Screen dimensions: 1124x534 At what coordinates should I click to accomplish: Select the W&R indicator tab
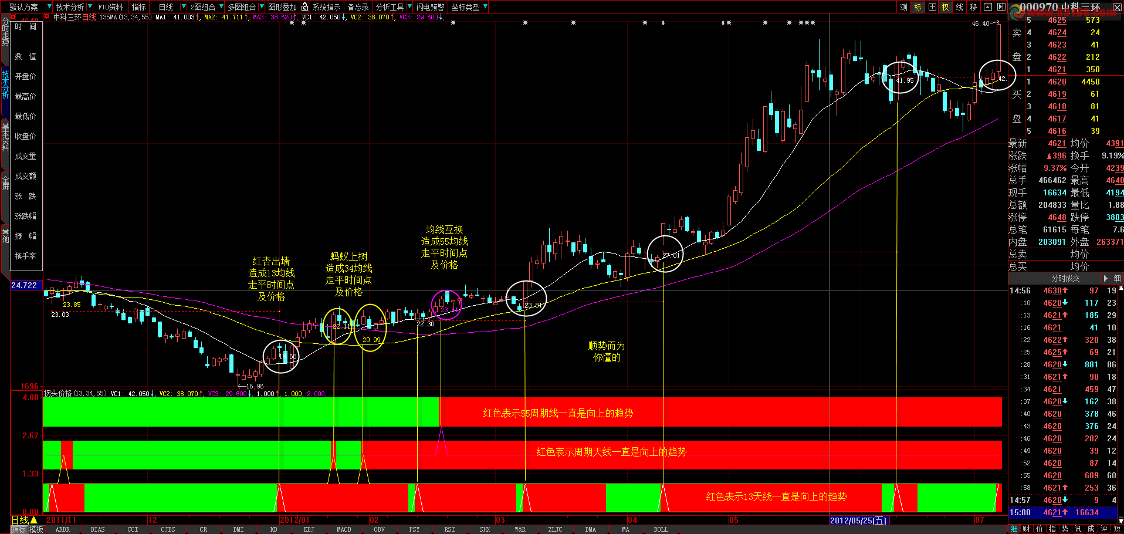click(520, 529)
